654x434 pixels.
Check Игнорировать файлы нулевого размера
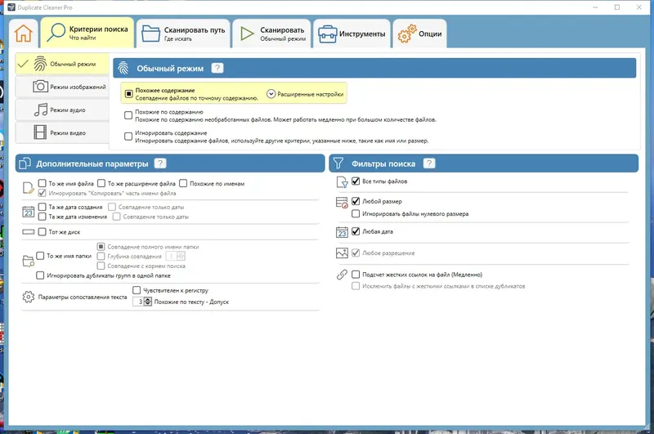coord(356,213)
